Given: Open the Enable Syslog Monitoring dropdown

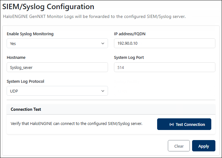Looking at the screenshot, I should (x=57, y=43).
